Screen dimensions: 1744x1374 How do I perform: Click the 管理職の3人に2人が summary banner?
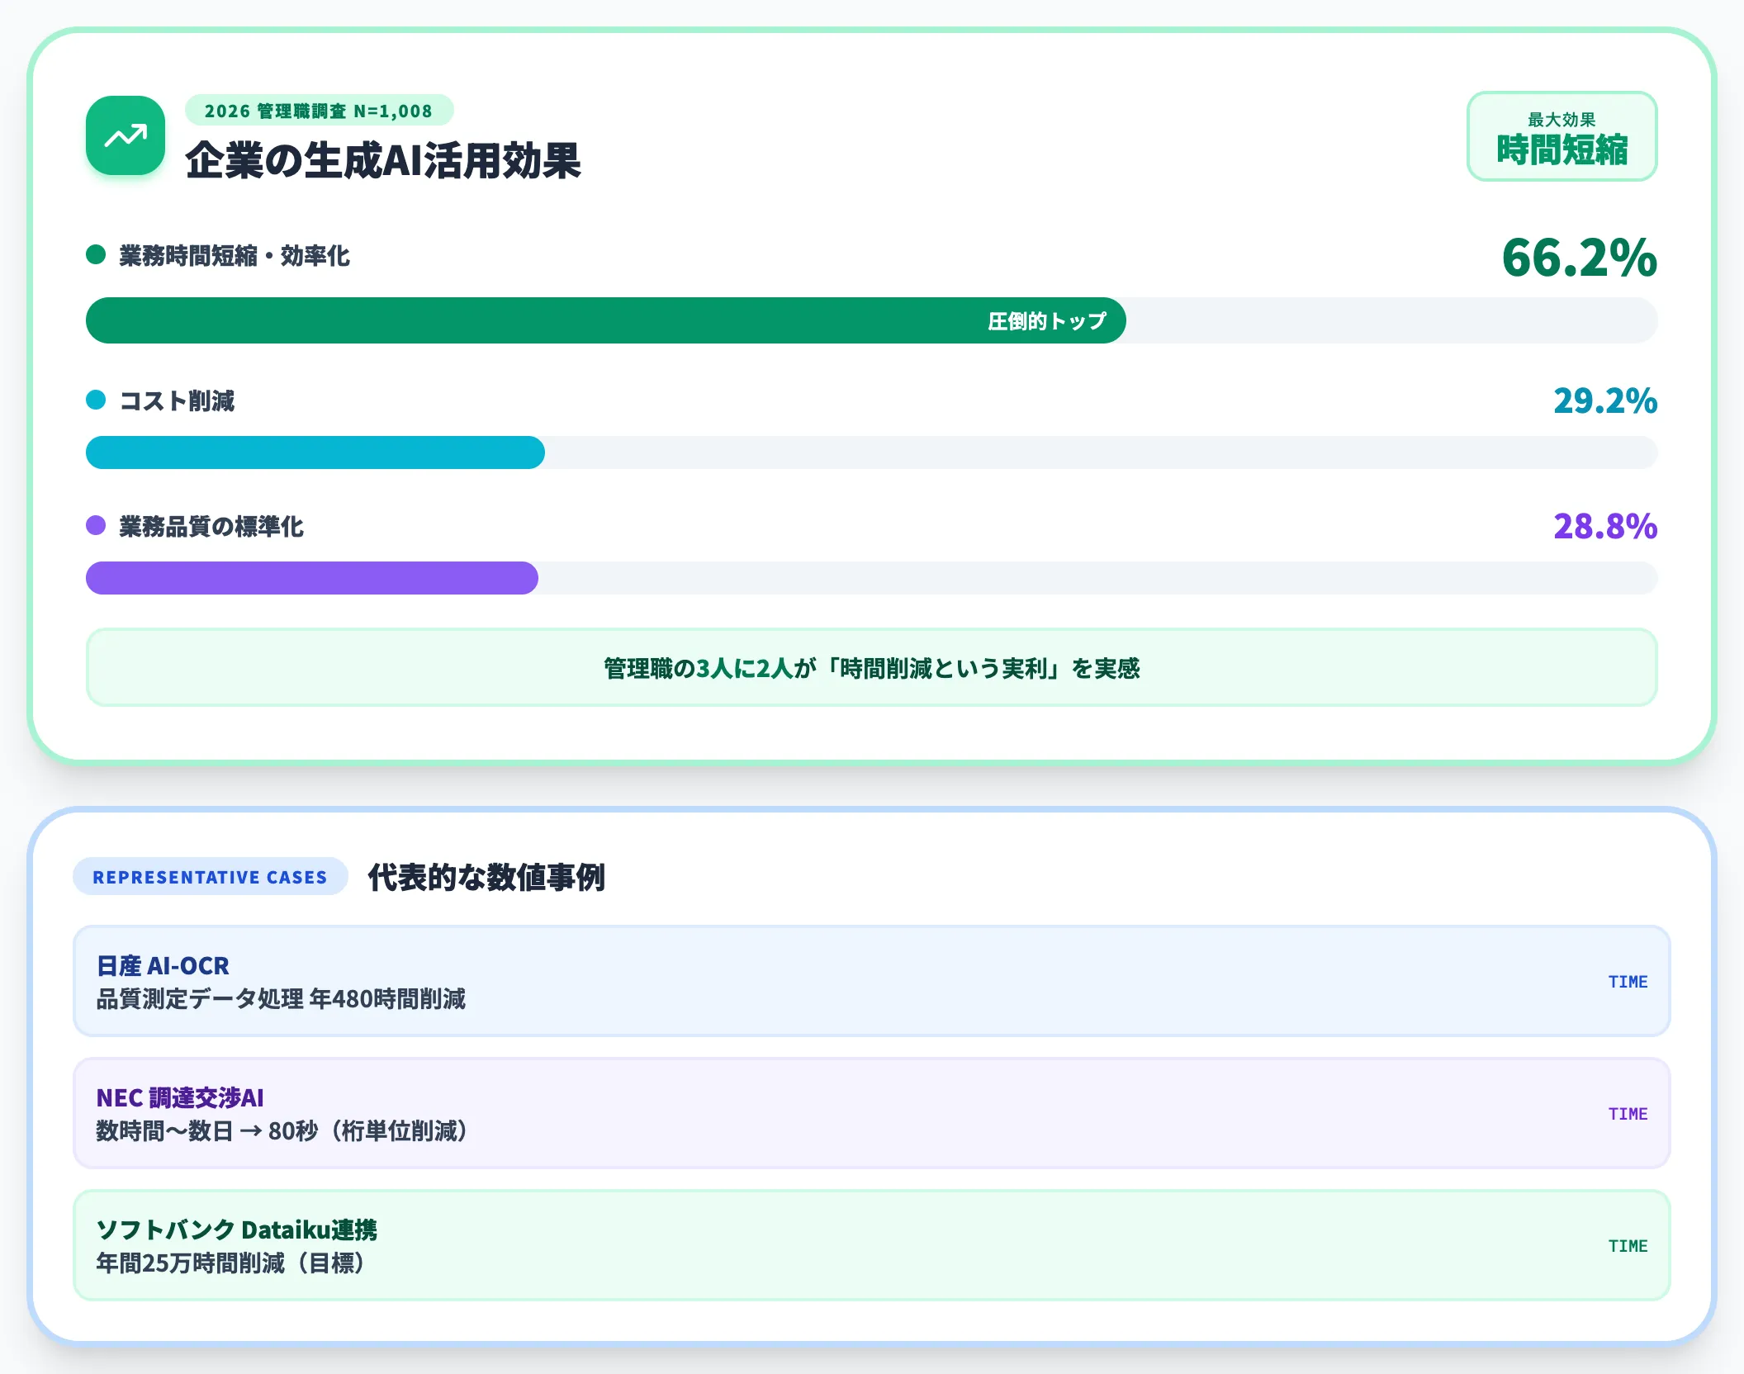pos(871,667)
